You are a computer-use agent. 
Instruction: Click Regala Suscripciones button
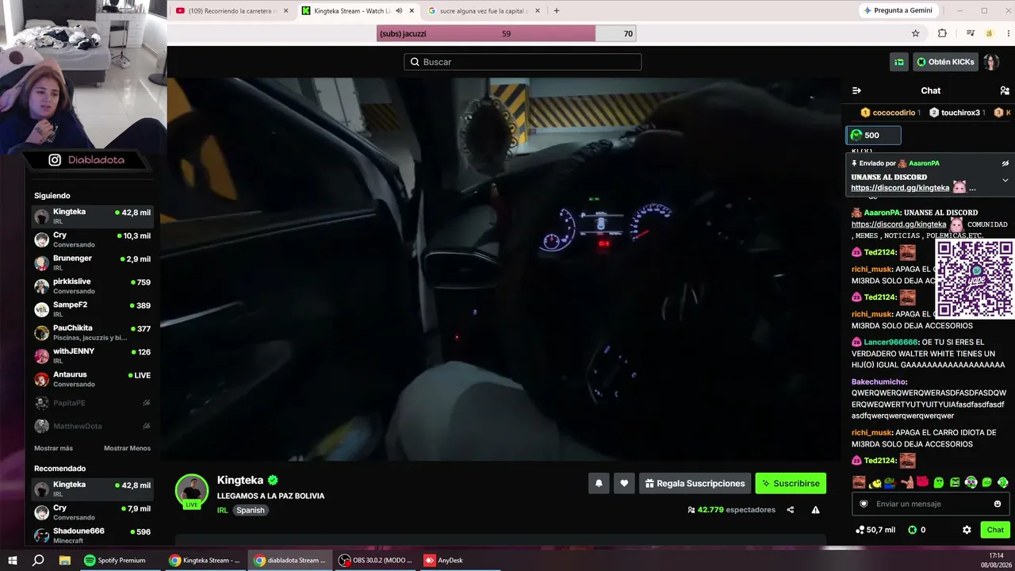click(x=695, y=483)
